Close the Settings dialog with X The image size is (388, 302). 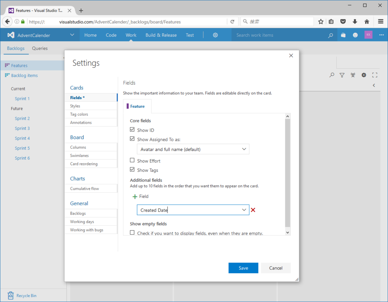[x=291, y=56]
